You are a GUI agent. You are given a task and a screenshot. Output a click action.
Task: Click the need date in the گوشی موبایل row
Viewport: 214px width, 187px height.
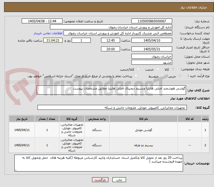[22, 130]
